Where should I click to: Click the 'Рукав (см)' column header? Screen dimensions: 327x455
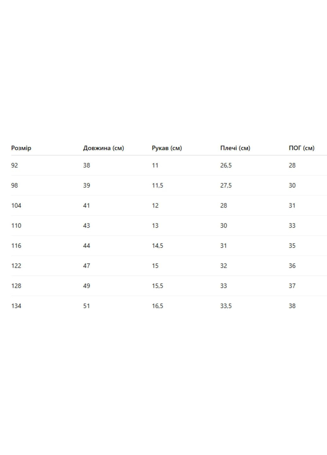point(167,148)
